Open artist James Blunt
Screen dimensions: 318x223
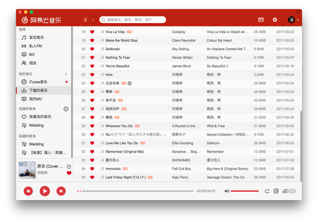pos(181,66)
